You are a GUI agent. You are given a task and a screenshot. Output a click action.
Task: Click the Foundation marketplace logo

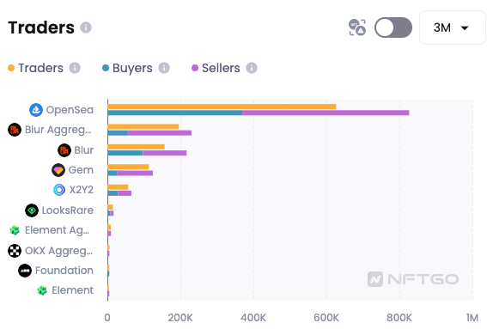tap(25, 271)
